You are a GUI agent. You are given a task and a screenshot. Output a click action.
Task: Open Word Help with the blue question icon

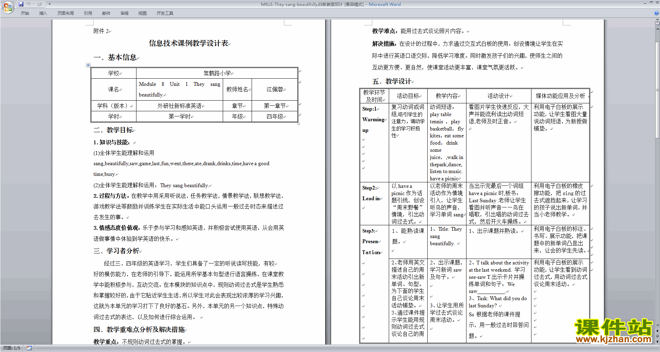coord(657,13)
